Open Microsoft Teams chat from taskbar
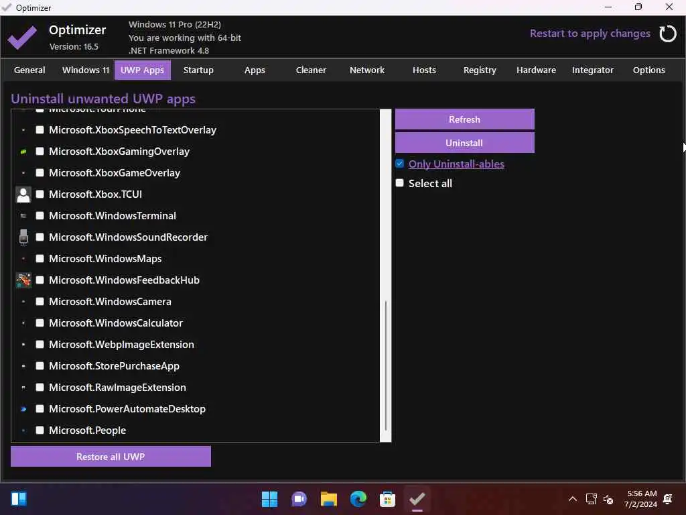 (x=299, y=499)
